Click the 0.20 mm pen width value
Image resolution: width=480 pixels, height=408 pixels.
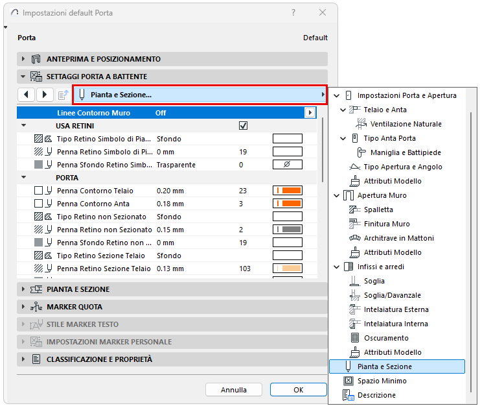pyautogui.click(x=170, y=191)
